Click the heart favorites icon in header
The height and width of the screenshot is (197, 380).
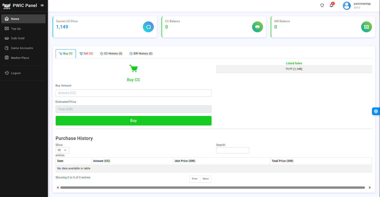tap(322, 5)
